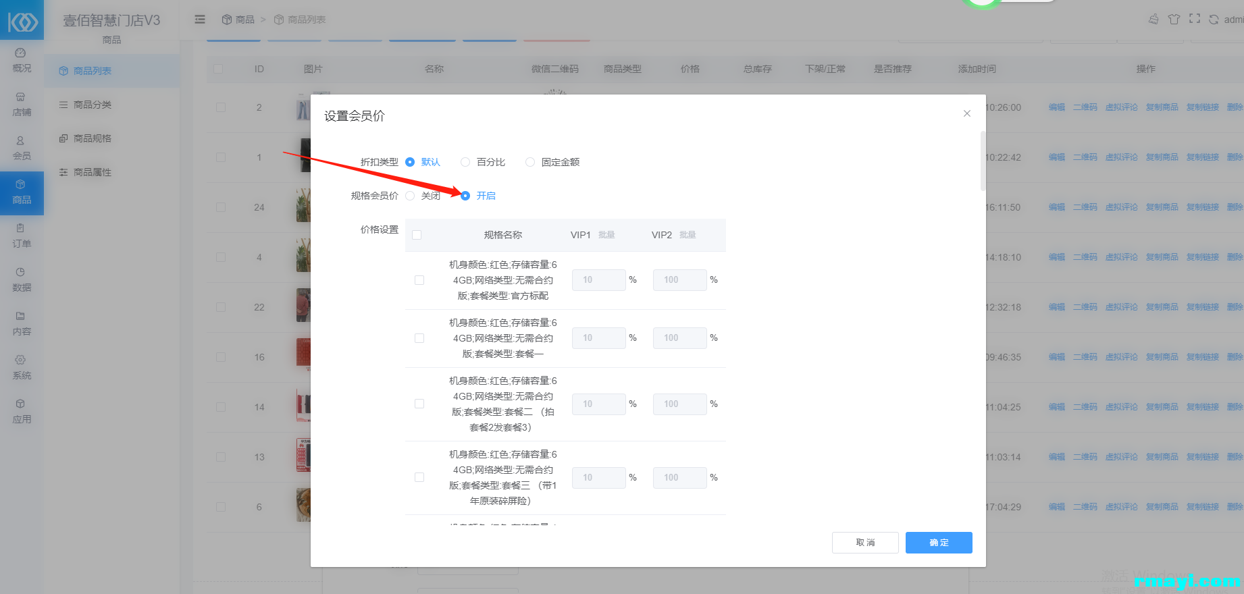Click 二维码 in the 10:22:42 row
The height and width of the screenshot is (594, 1244).
(1085, 157)
